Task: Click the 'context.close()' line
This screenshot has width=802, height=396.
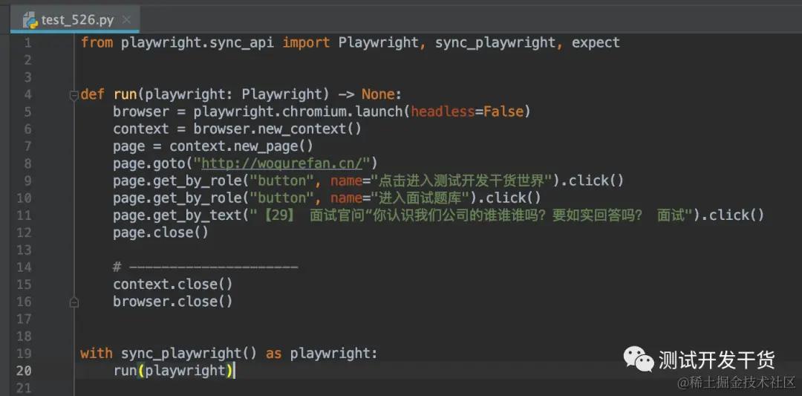Action: [x=173, y=284]
